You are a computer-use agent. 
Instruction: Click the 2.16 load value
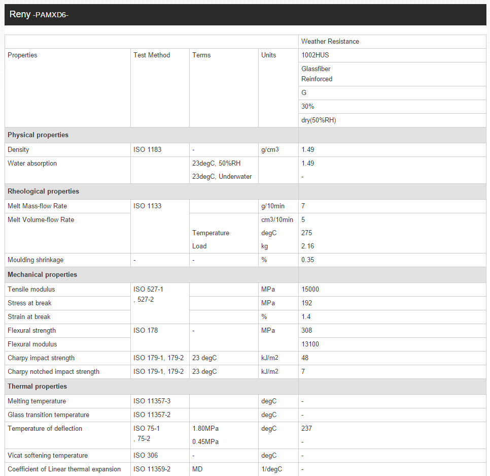point(307,246)
